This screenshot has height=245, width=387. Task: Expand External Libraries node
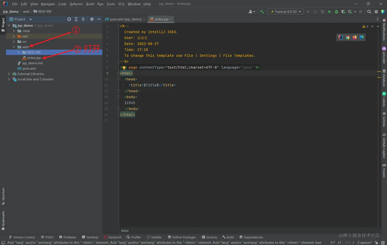click(9, 74)
